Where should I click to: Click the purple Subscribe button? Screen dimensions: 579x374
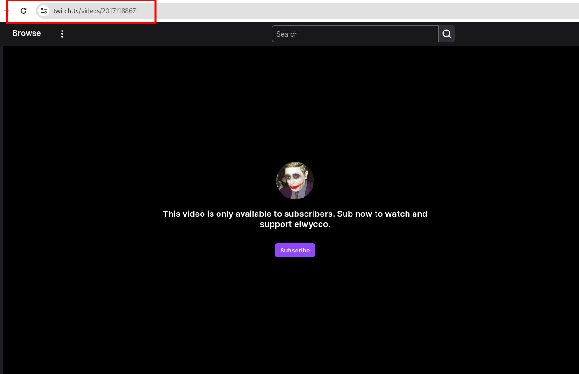295,250
